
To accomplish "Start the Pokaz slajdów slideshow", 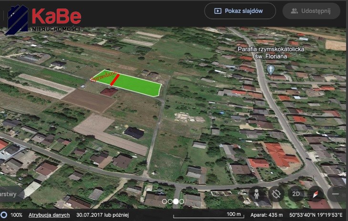I will [x=240, y=11].
